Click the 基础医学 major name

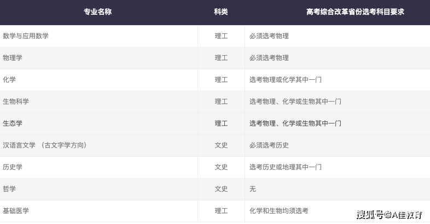tap(16, 211)
